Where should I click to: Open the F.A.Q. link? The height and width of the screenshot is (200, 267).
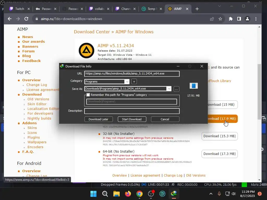coord(28,152)
